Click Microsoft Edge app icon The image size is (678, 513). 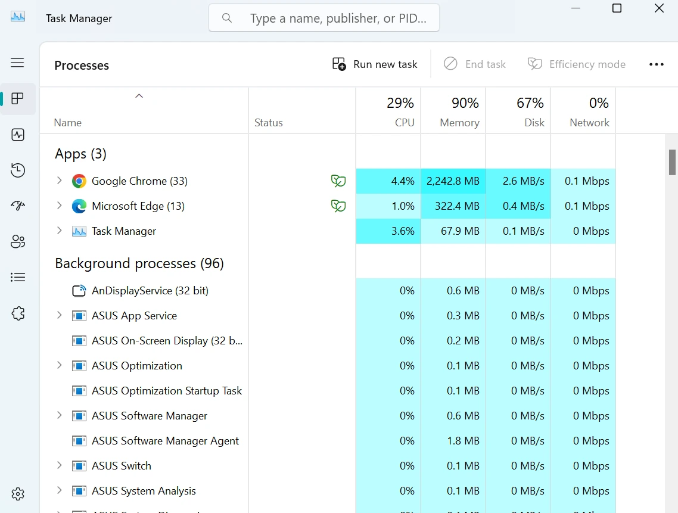79,206
